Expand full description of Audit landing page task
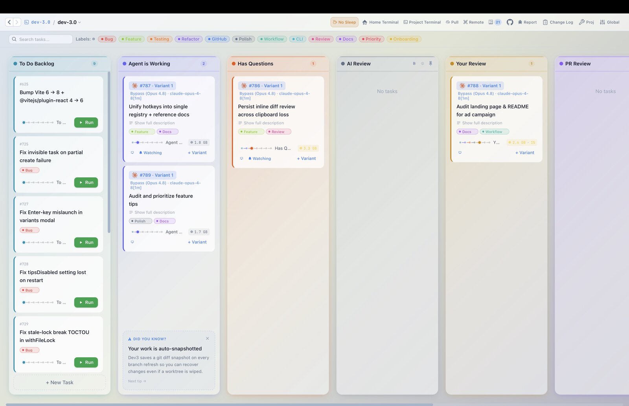 point(479,123)
